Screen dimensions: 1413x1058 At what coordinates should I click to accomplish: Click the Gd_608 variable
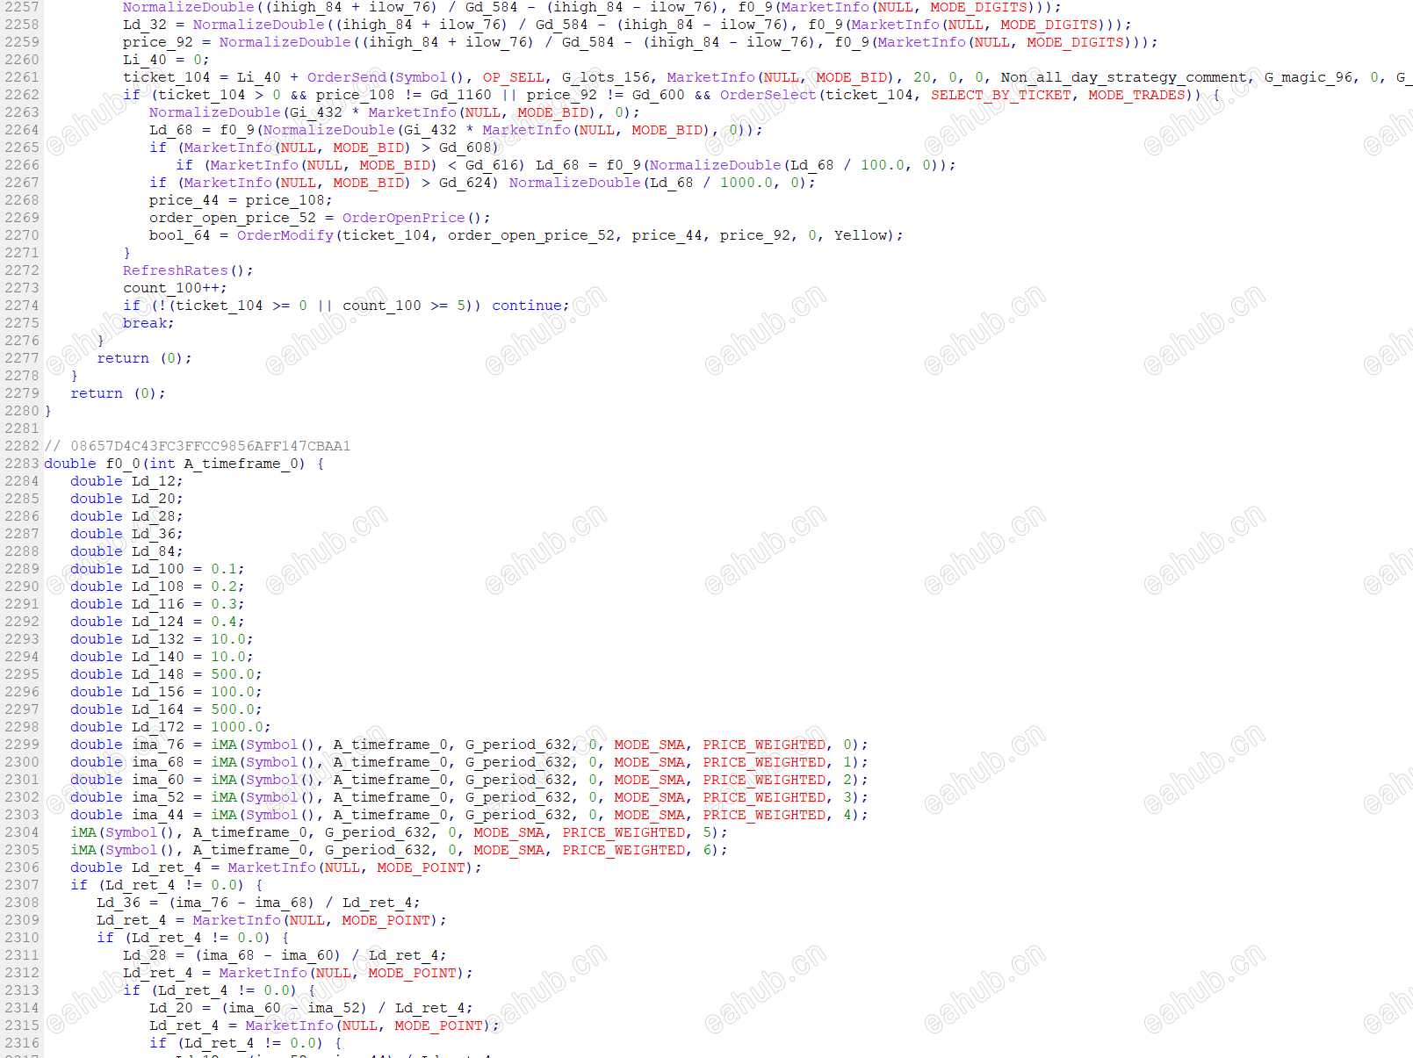465,148
